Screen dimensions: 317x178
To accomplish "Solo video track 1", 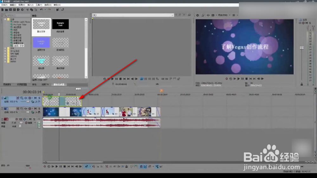I will coord(39,98).
